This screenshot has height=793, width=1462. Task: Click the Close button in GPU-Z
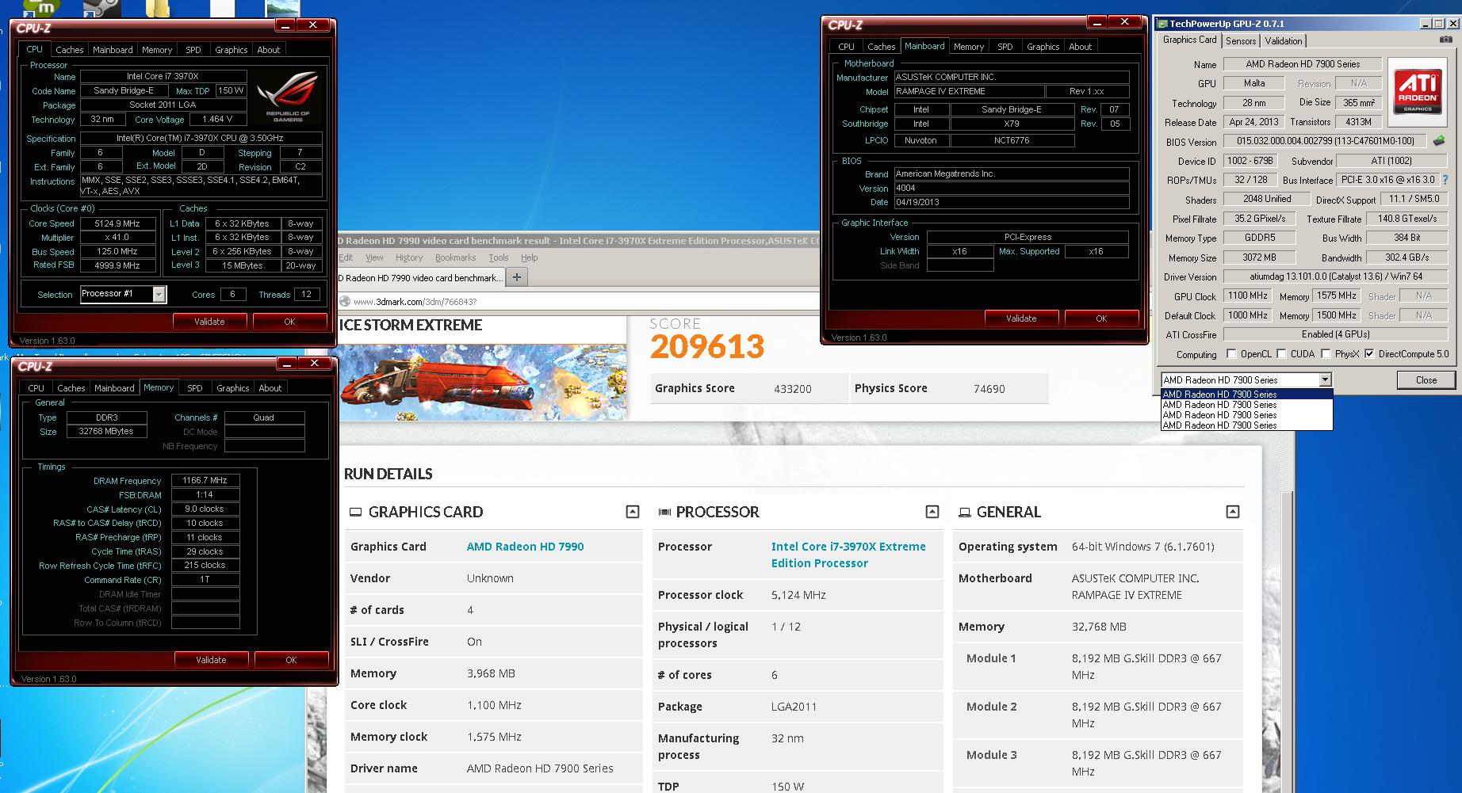click(1426, 380)
